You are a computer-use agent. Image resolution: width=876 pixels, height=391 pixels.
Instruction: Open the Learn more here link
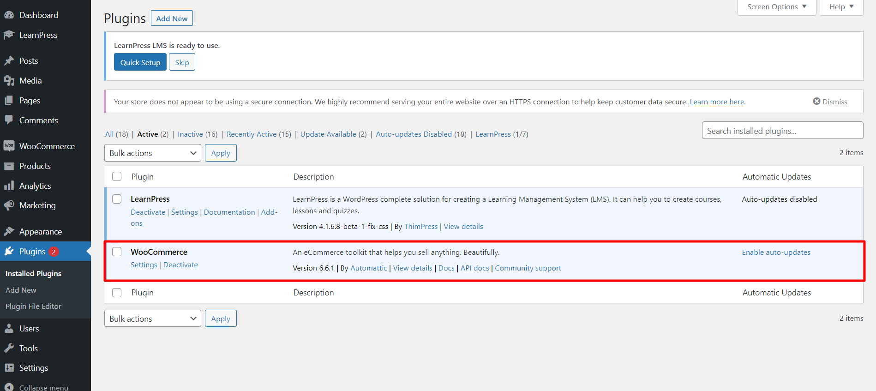pos(718,102)
